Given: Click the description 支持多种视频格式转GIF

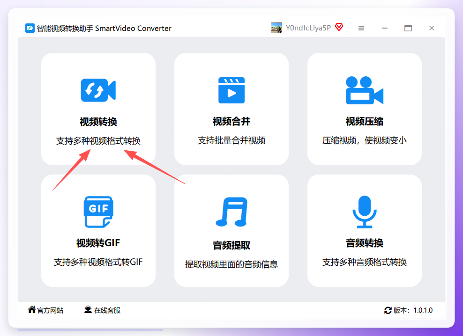Looking at the screenshot, I should point(98,262).
